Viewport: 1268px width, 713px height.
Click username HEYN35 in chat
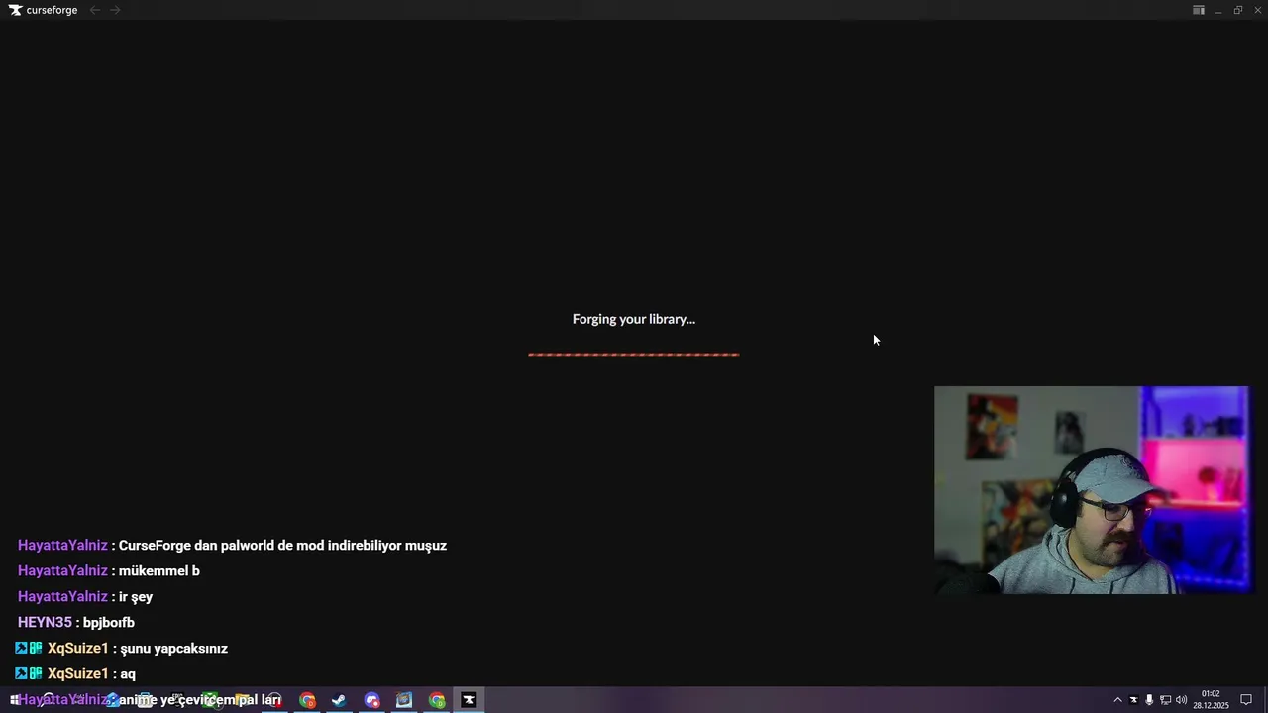45,623
